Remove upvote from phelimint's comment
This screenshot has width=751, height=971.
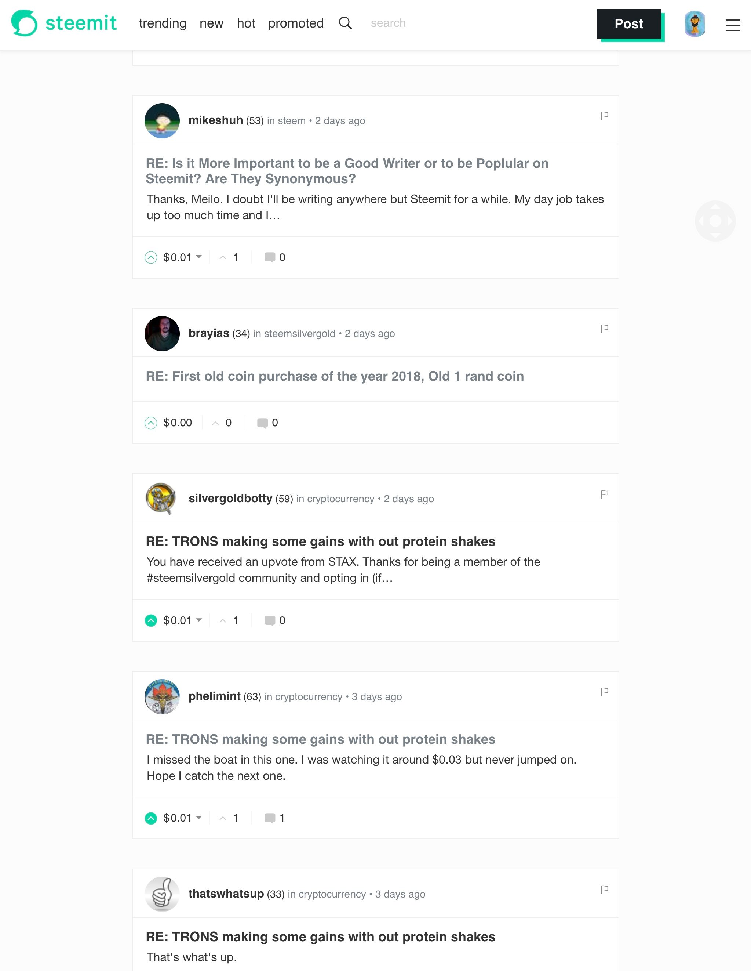point(151,818)
